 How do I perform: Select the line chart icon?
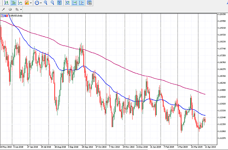(x=21, y=3)
